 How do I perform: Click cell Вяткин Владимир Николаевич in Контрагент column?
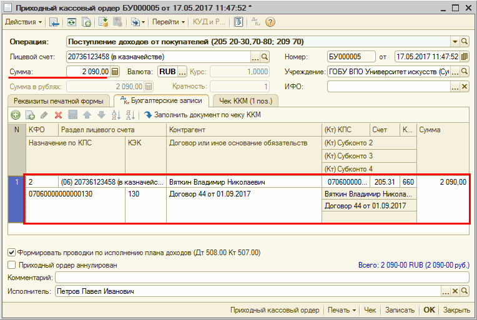pyautogui.click(x=244, y=182)
